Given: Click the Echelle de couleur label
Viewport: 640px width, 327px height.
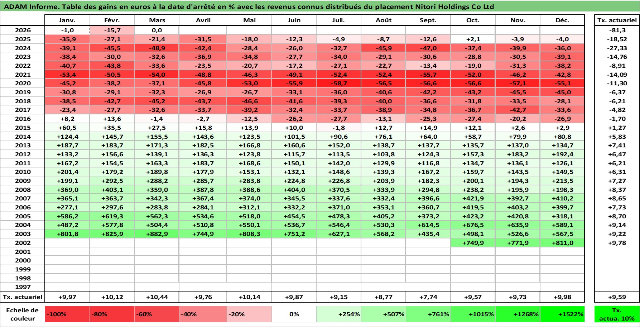Looking at the screenshot, I should coord(23,314).
